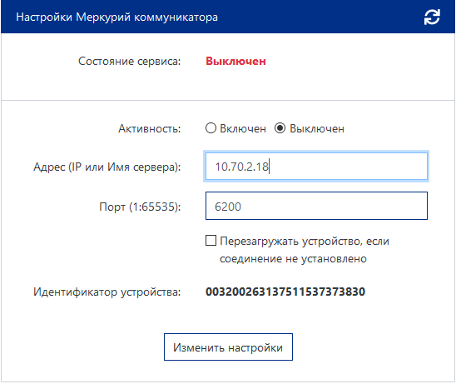Select the Выключен activity radio button
This screenshot has width=456, height=384.
click(x=280, y=128)
